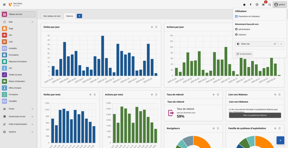Delete the Lien vers Matomo widget
The image size is (288, 148).
click(279, 95)
